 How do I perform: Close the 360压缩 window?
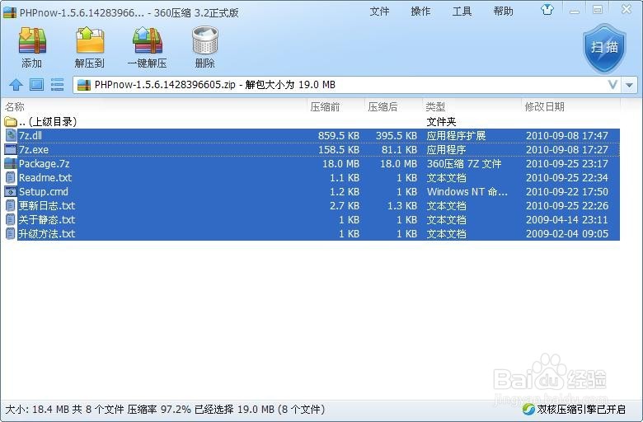(627, 9)
